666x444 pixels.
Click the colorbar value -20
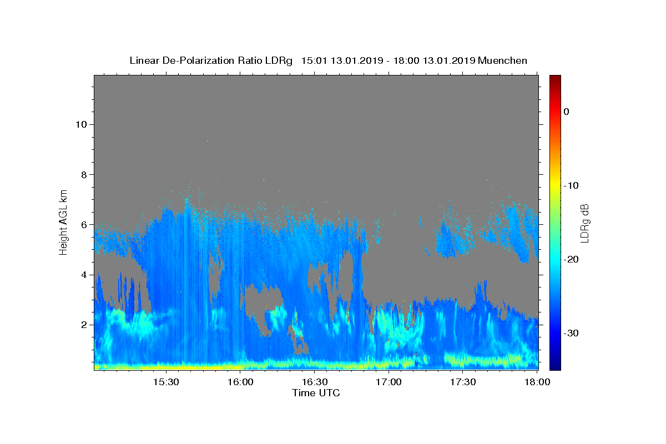click(x=571, y=259)
